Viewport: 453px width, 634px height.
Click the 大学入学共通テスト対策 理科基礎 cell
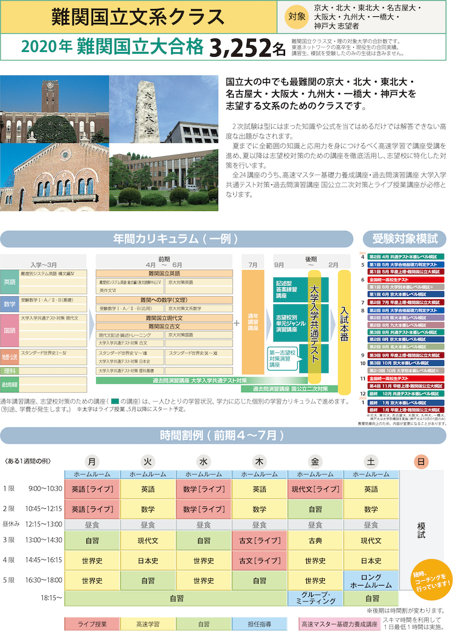click(130, 370)
